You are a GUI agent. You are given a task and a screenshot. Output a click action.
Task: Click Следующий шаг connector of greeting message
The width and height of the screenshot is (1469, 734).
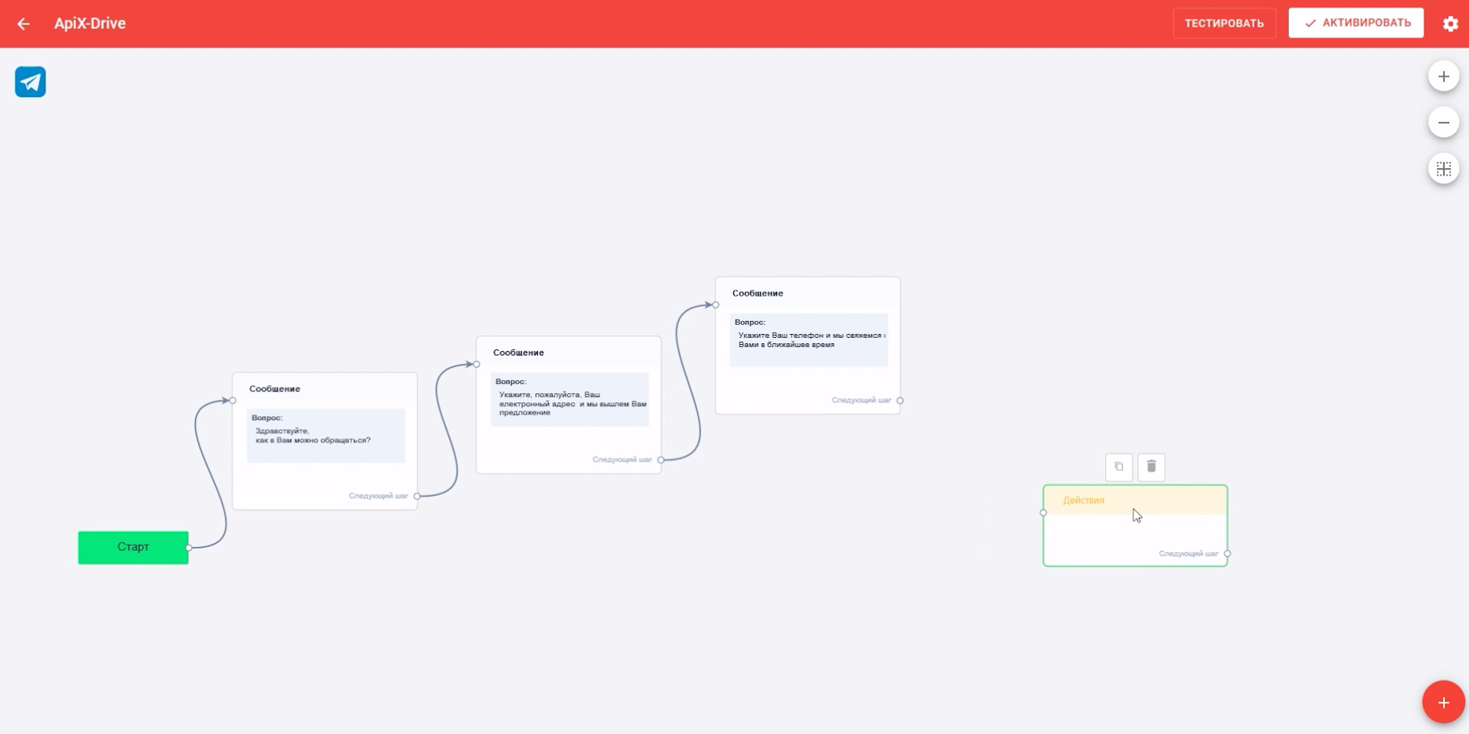(417, 496)
